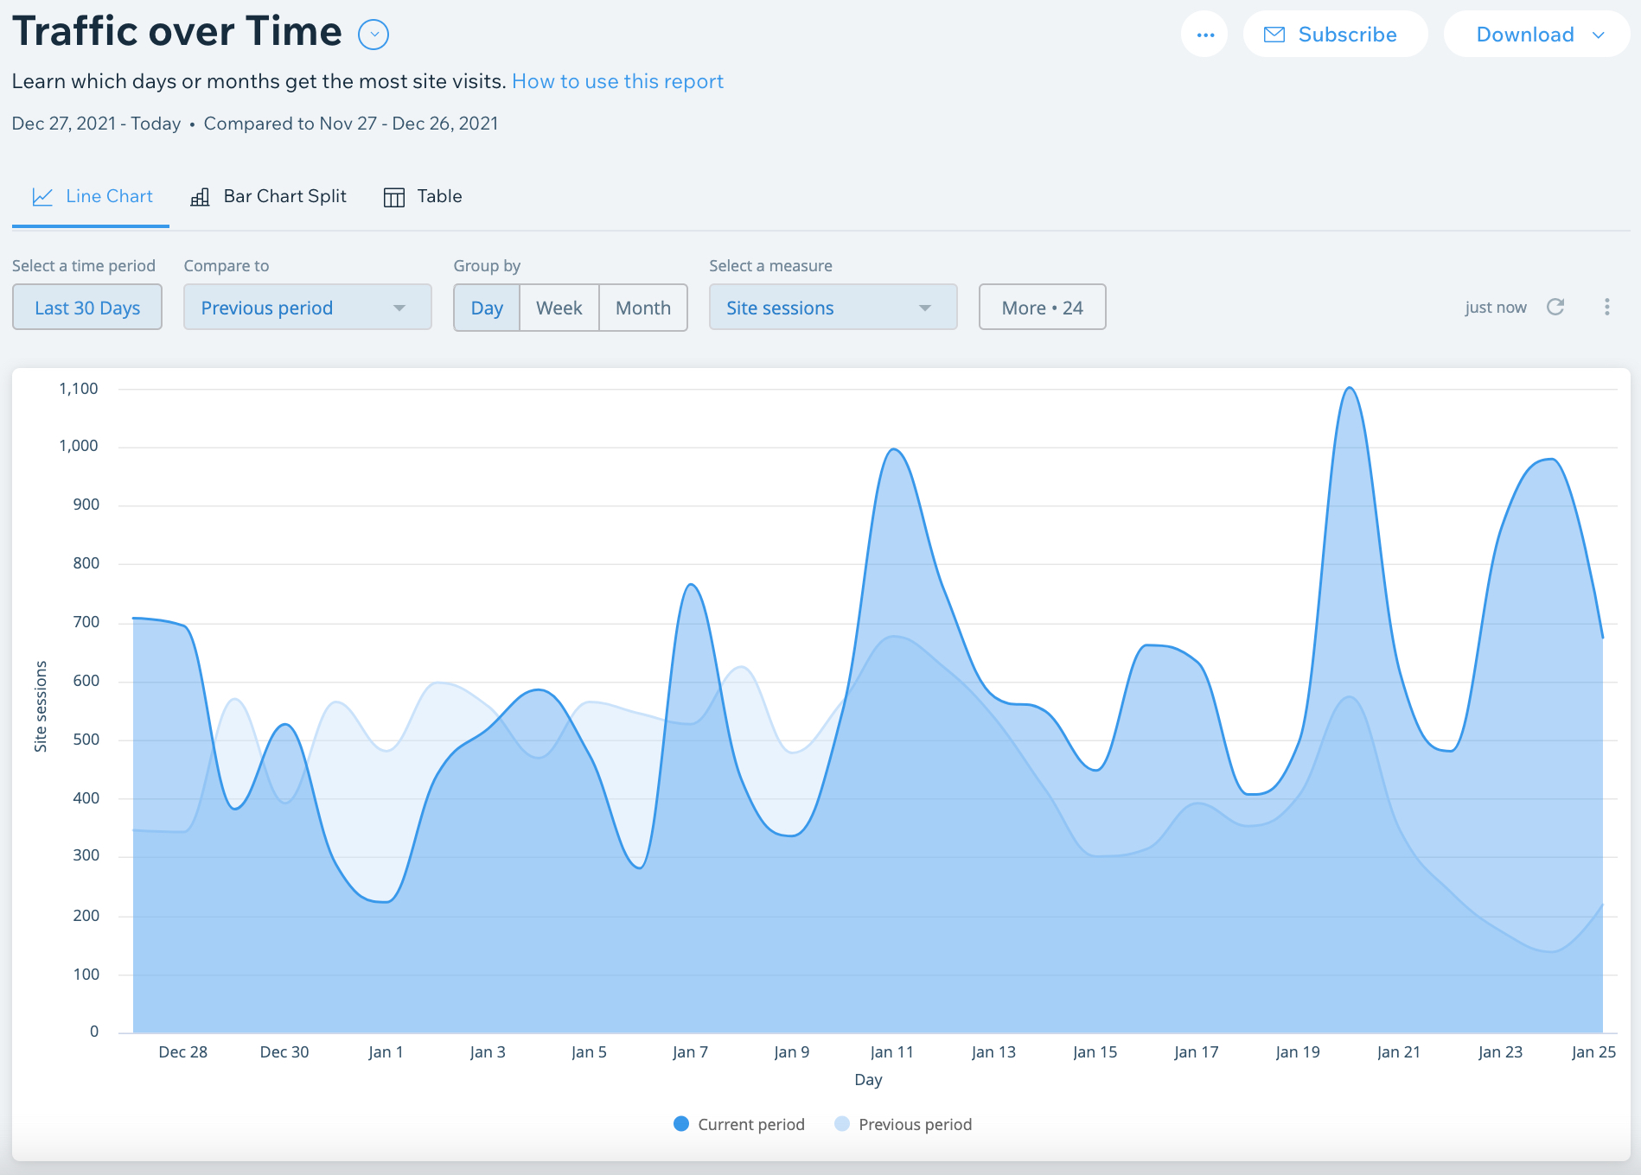Click the Subscribe button
Viewport: 1641px width, 1175px height.
point(1335,35)
